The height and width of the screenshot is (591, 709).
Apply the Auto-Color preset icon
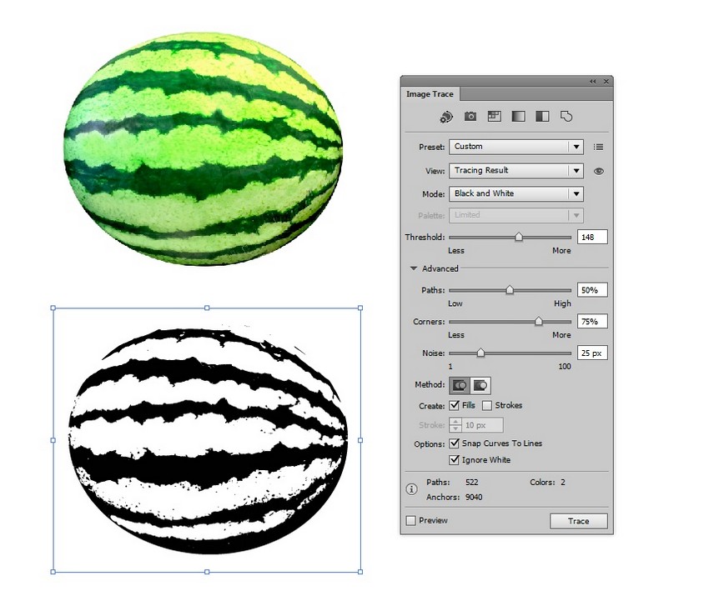coord(446,117)
